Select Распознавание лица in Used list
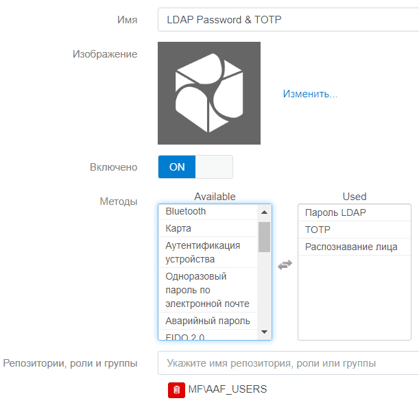 coord(354,247)
